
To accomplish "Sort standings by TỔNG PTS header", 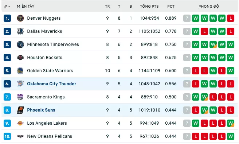I will (149, 7).
